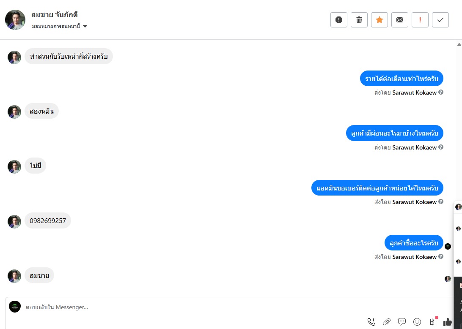Open the baht payment request icon
The height and width of the screenshot is (329, 462).
click(432, 322)
